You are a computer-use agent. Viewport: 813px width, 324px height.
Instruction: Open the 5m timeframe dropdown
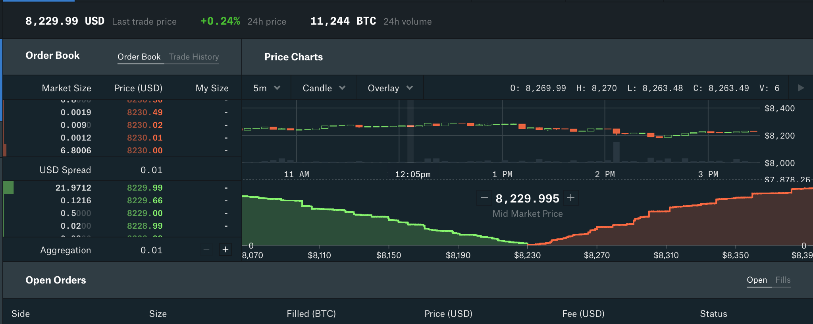point(266,88)
